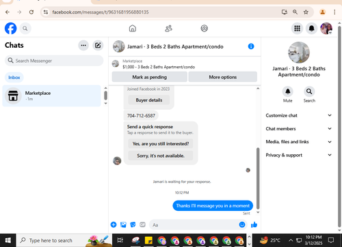Click More options button
342x247 pixels.
(x=223, y=77)
